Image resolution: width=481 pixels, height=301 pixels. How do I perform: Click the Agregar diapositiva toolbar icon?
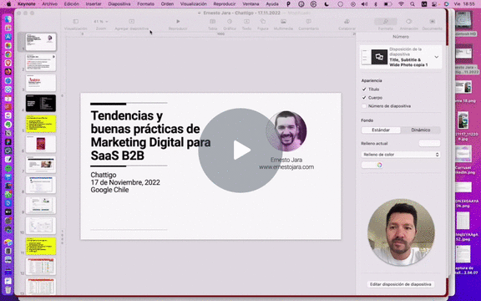click(x=132, y=22)
